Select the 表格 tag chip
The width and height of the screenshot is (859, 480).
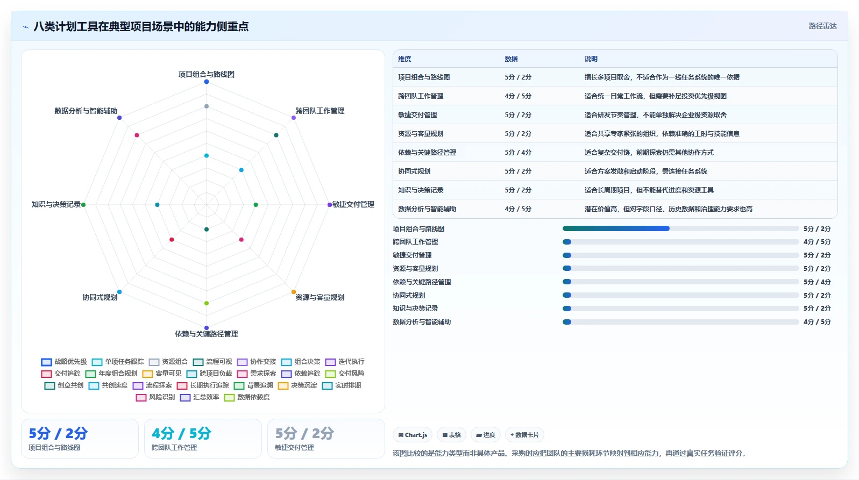[x=451, y=435]
